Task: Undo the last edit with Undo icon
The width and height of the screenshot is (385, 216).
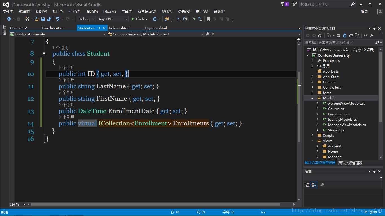Action: point(58,19)
